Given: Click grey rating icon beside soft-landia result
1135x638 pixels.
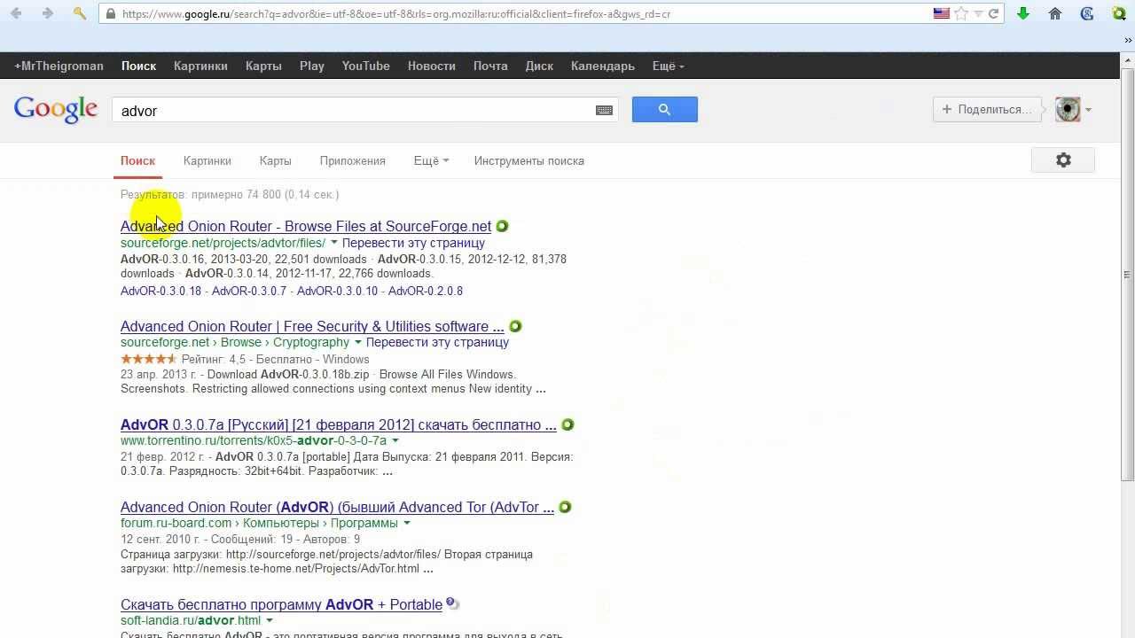Looking at the screenshot, I should [452, 603].
